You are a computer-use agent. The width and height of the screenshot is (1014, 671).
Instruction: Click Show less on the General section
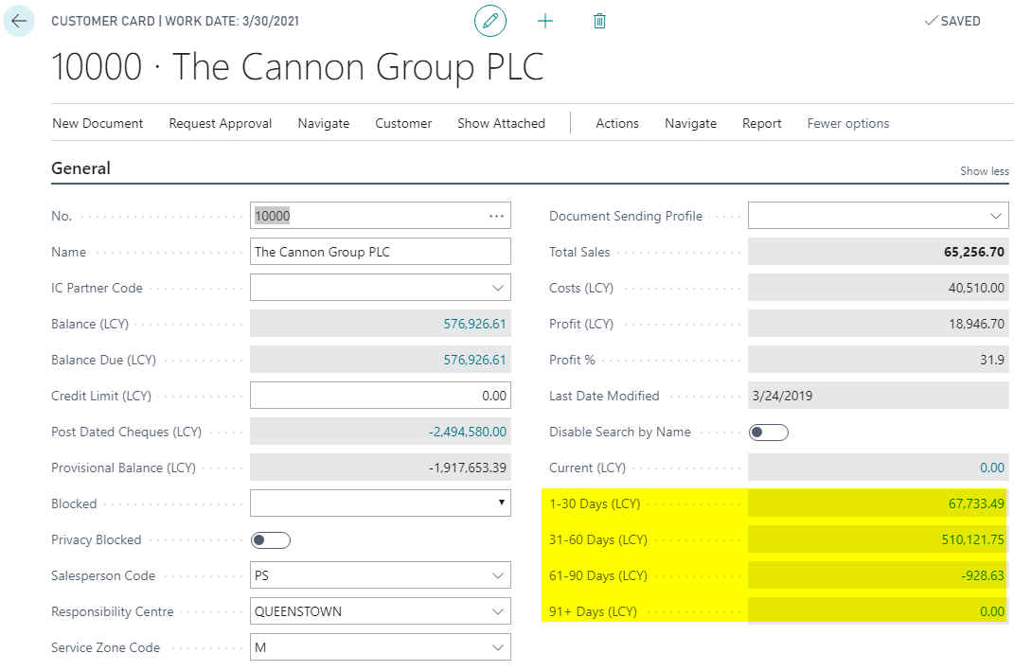point(984,171)
